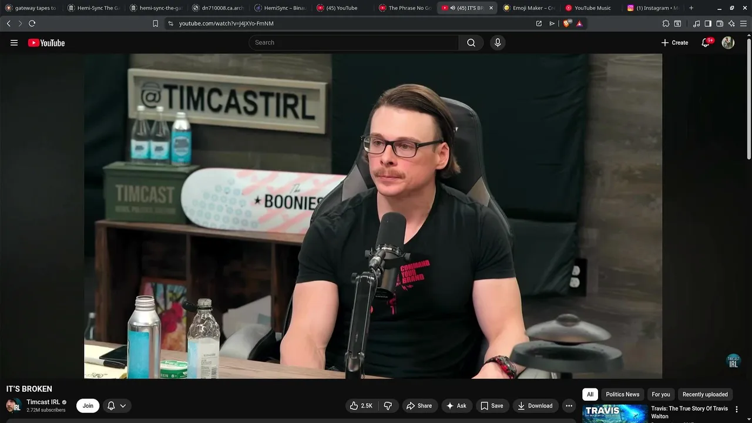752x423 pixels.
Task: Join the Timcast IRL channel
Action: click(x=88, y=406)
